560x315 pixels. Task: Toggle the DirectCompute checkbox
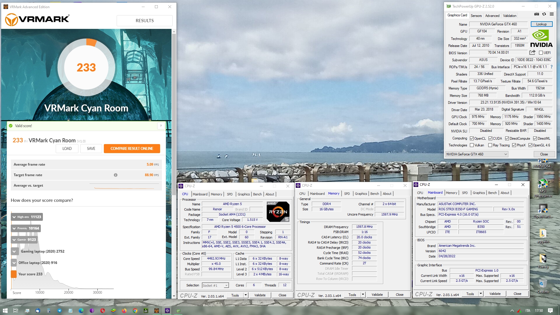pos(507,139)
